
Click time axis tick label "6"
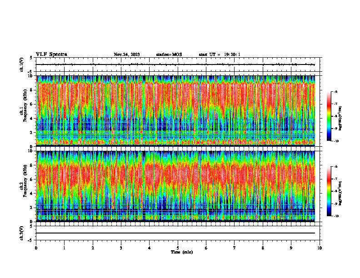point(206,248)
